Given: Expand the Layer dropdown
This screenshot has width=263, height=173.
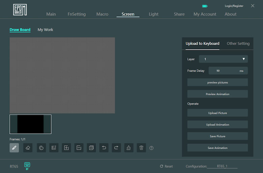Looking at the screenshot, I should [223, 59].
